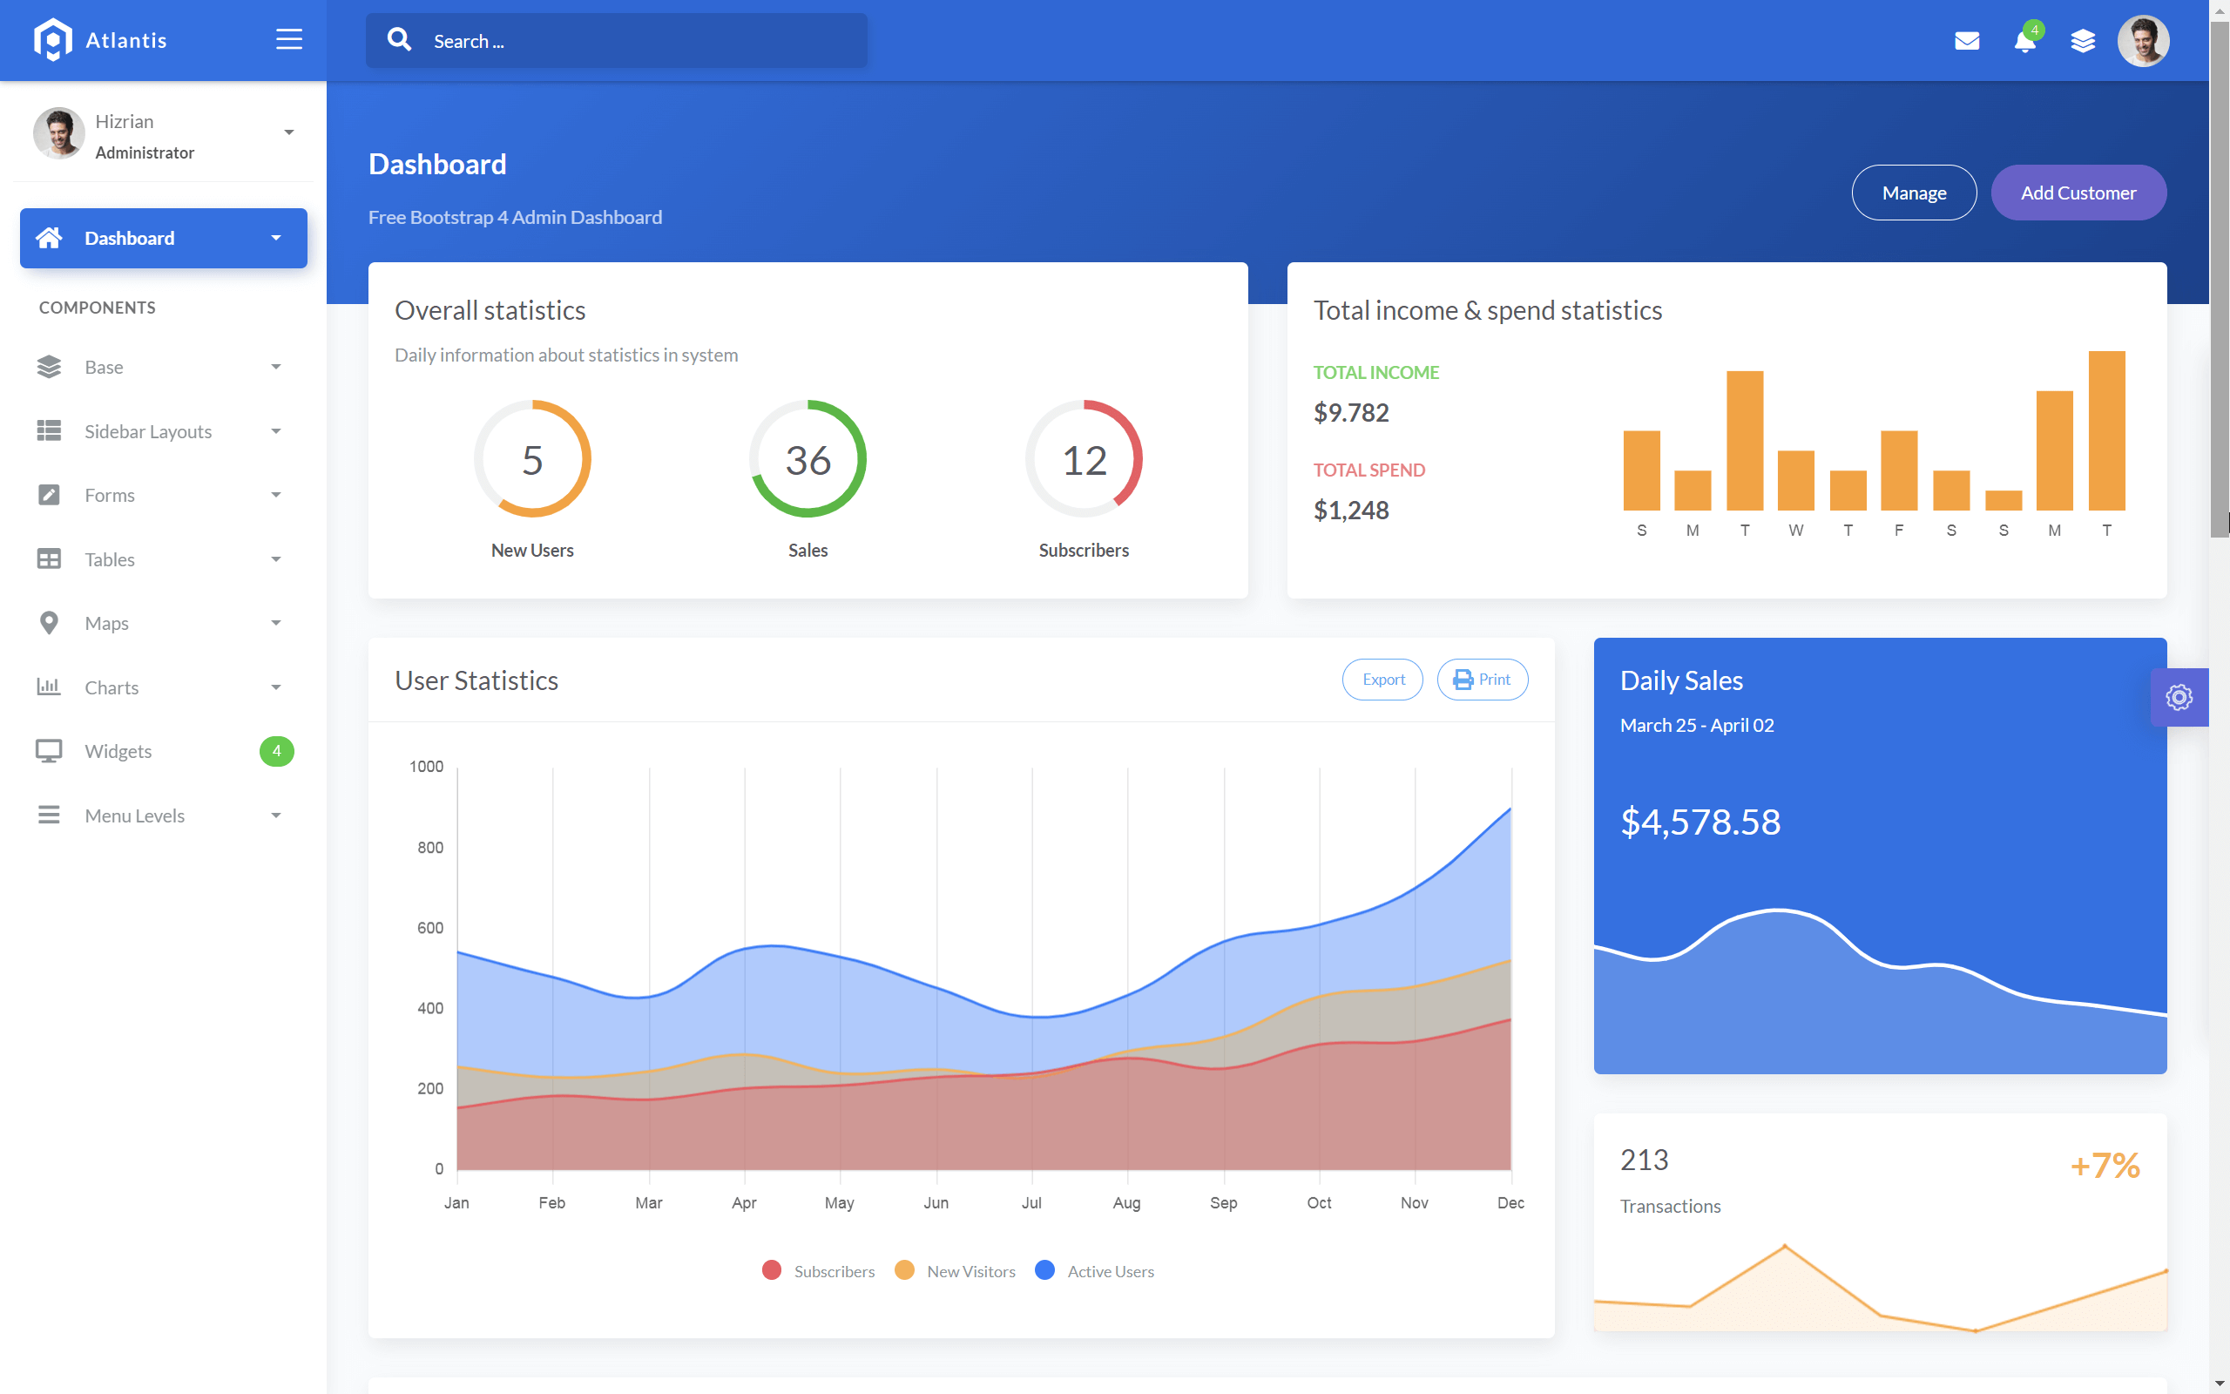2230x1394 pixels.
Task: Toggle the Subscribers legend in User Statistics
Action: click(817, 1270)
